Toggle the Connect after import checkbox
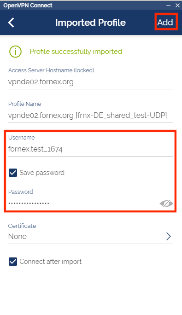Image resolution: width=182 pixels, height=315 pixels. 13,262
